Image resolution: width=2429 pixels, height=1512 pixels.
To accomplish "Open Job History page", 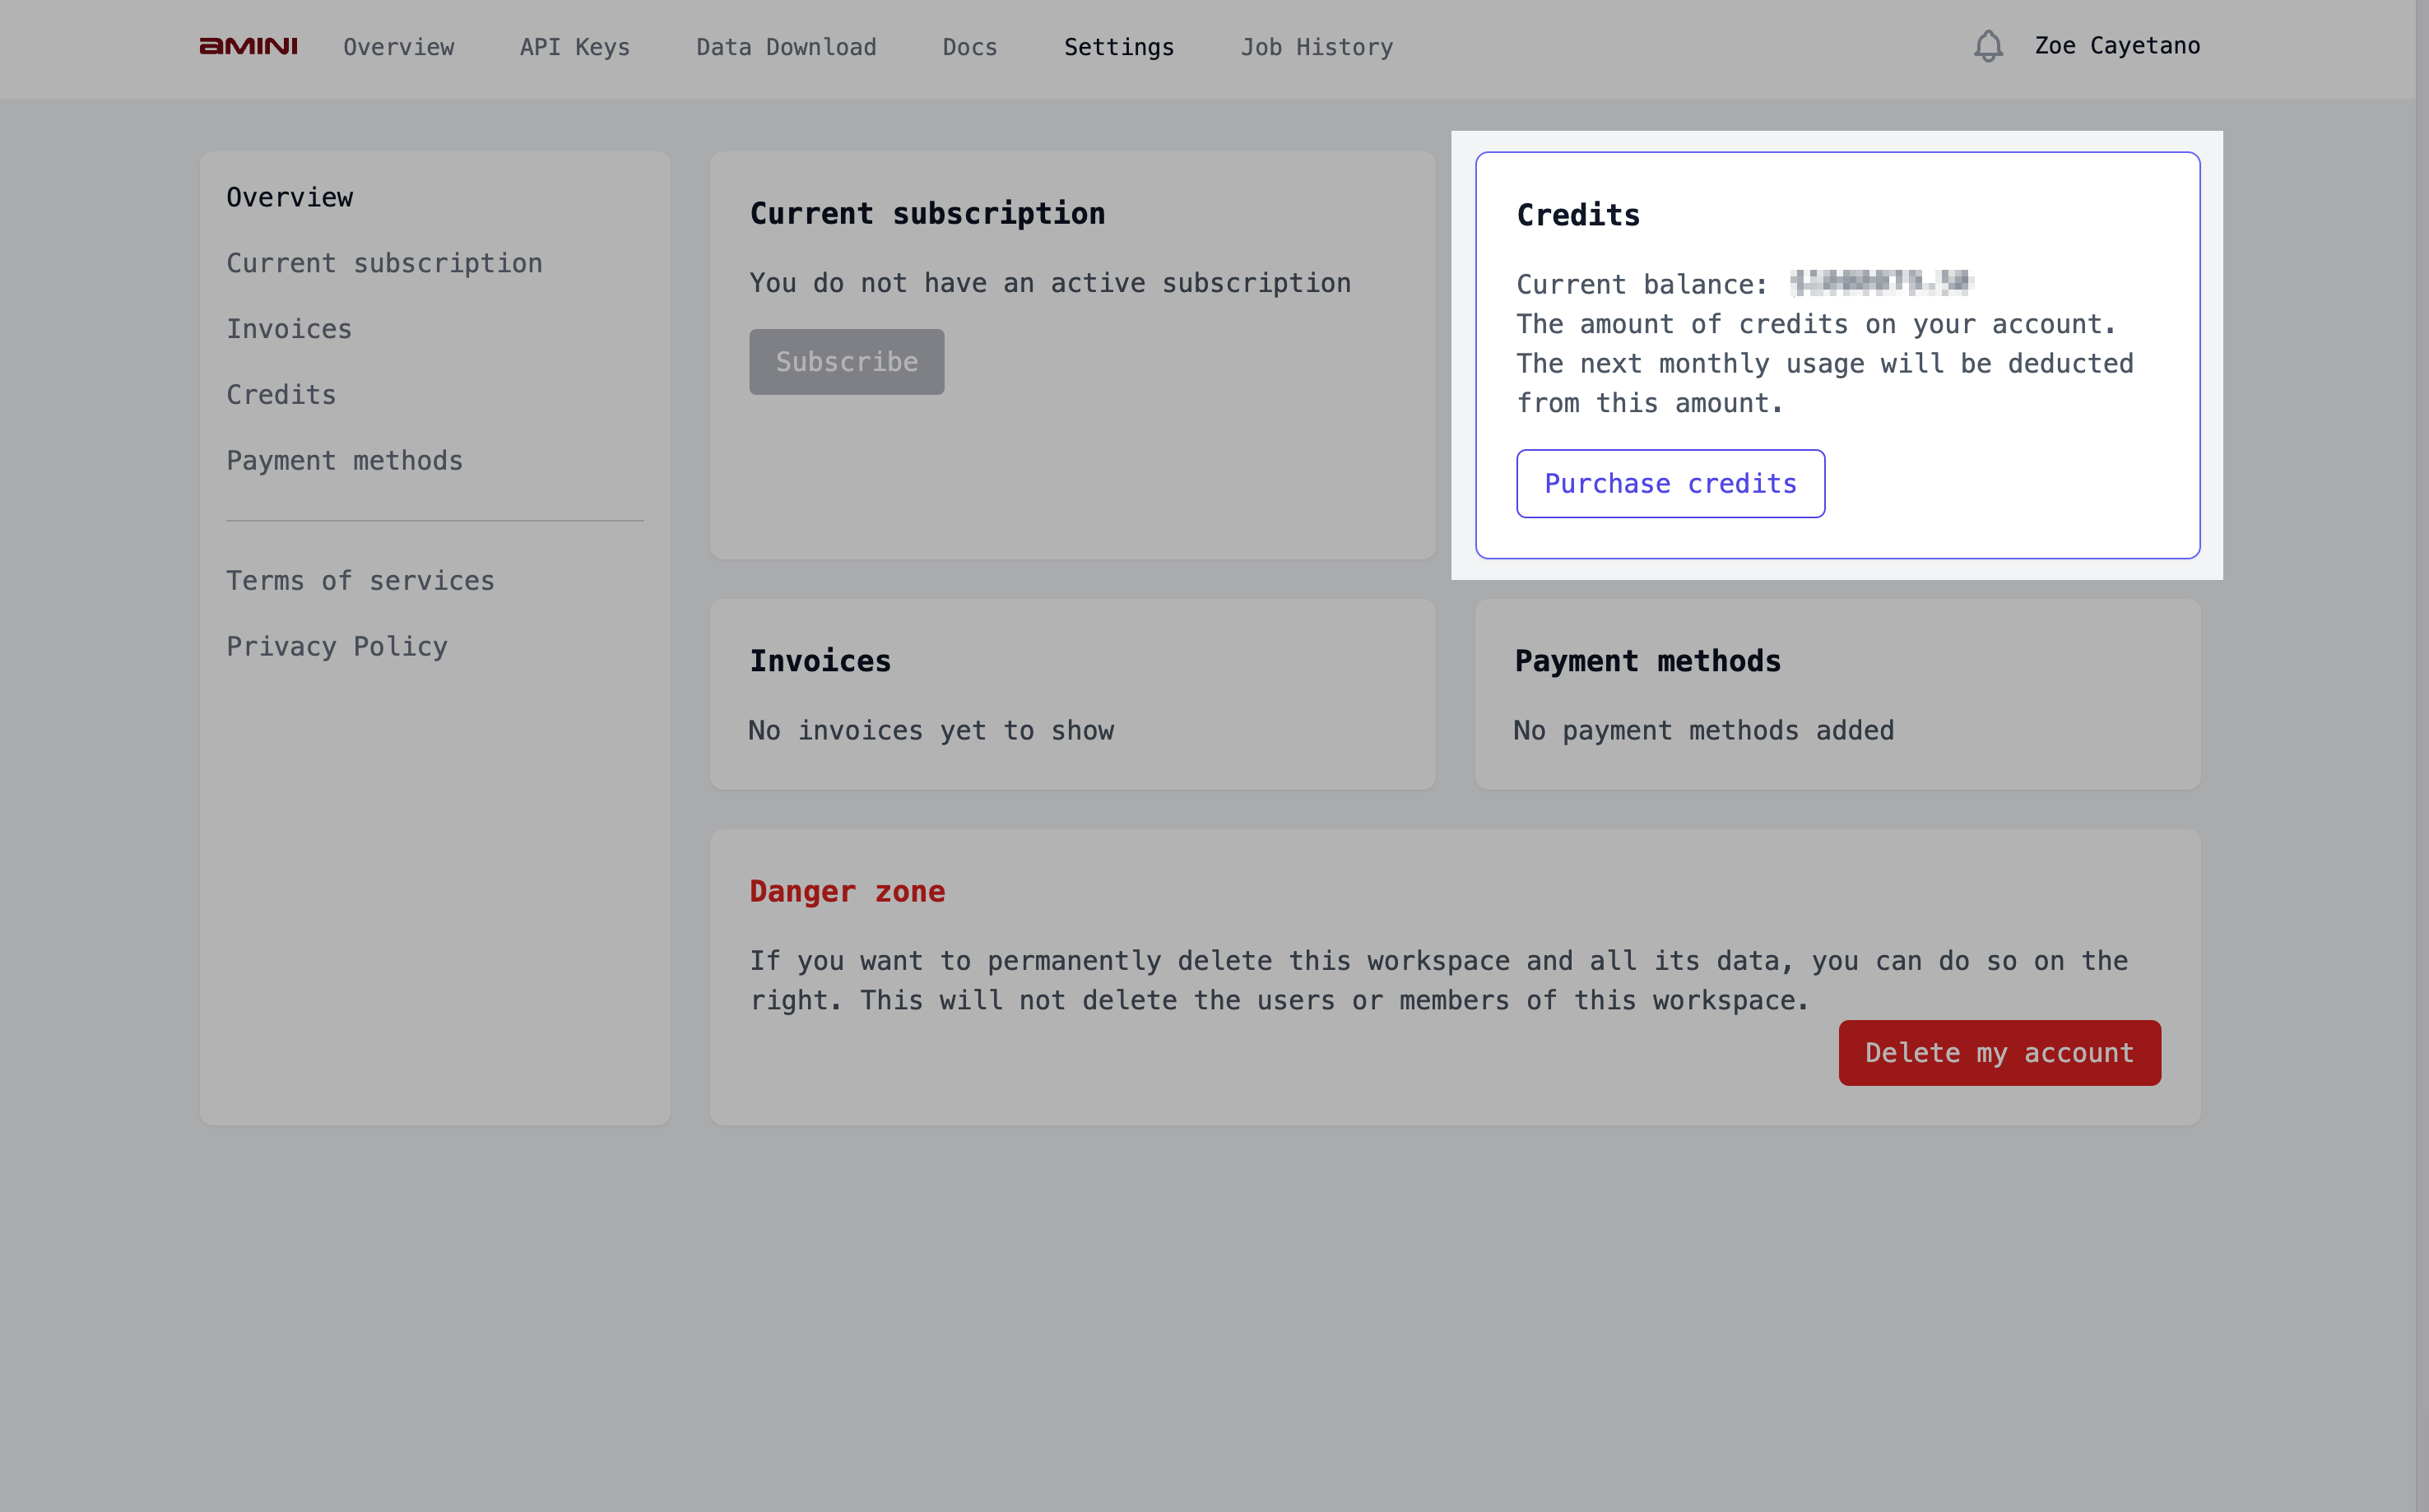I will pos(1316,47).
